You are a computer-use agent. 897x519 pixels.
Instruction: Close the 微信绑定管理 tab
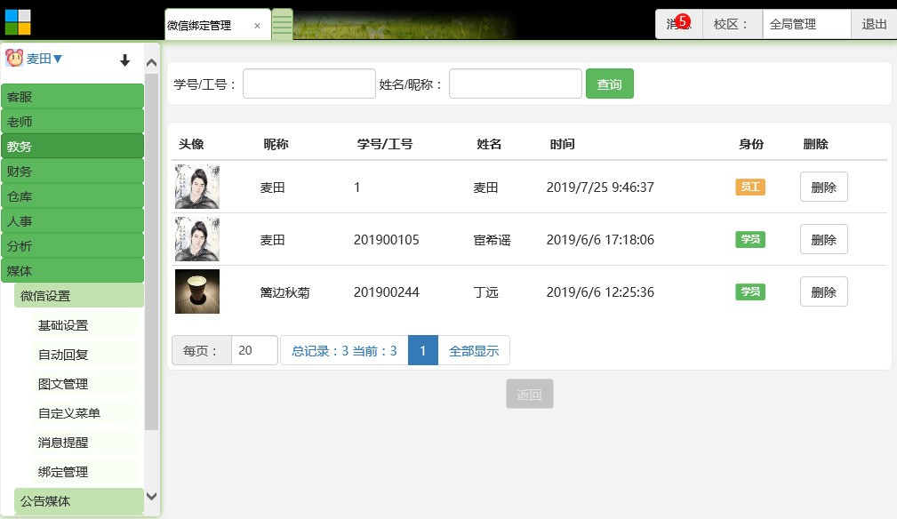coord(257,26)
